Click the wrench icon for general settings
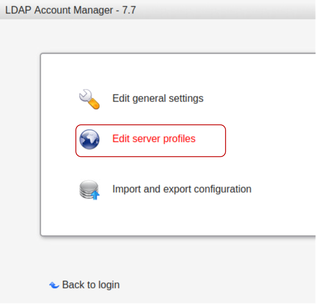317x305 pixels. [89, 99]
